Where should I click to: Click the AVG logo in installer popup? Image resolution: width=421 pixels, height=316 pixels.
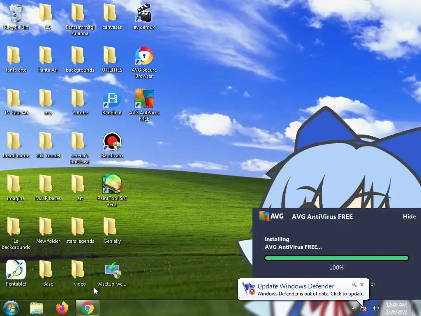(271, 216)
